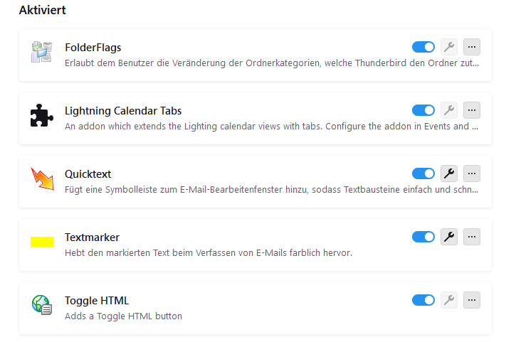Click the Quicktext arrow icon

click(x=42, y=179)
